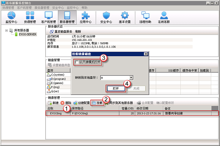Expand the 映射到本地盘符 drive letter dropdown

pos(131,77)
